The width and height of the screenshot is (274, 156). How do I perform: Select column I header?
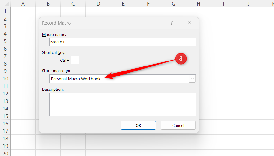[223, 4]
